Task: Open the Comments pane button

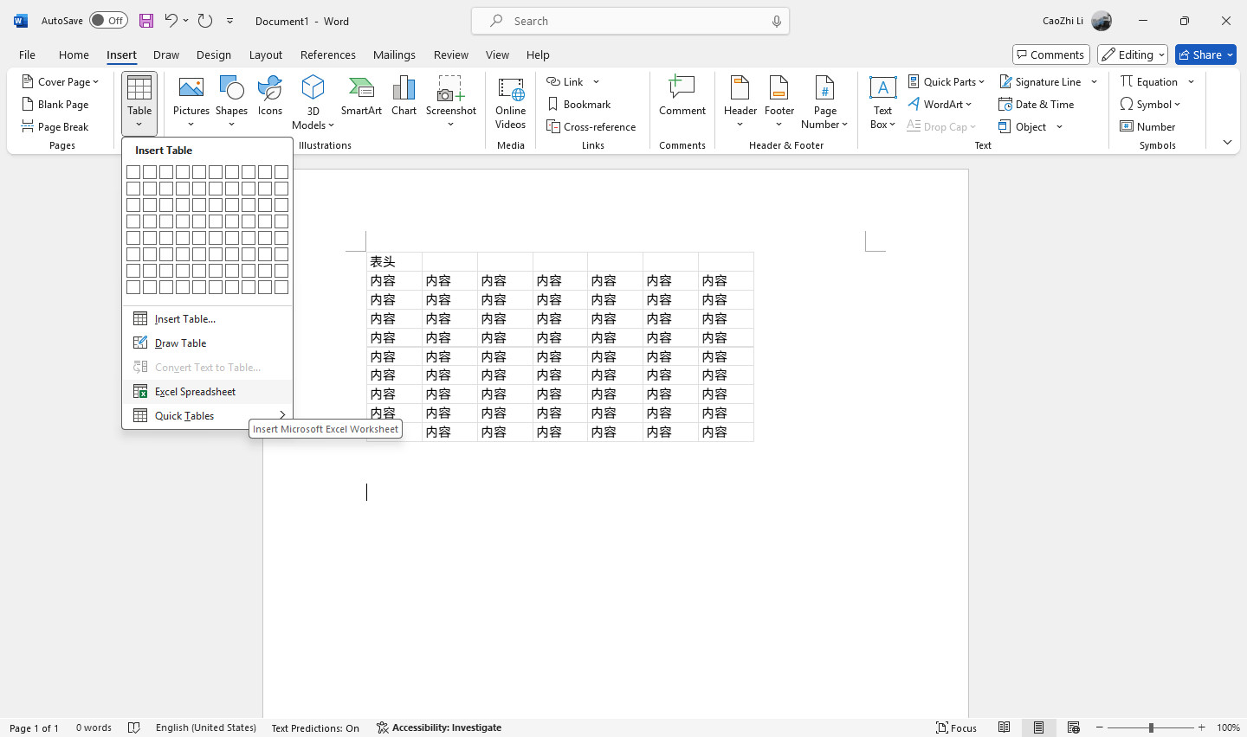Action: click(x=1050, y=54)
